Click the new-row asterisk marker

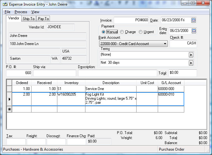coord(9,109)
